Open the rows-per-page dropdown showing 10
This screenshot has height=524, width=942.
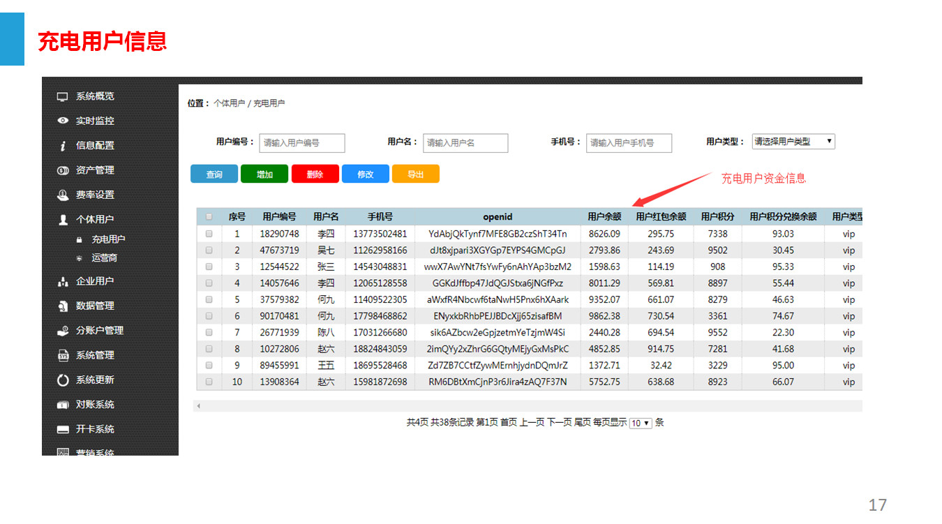[640, 423]
